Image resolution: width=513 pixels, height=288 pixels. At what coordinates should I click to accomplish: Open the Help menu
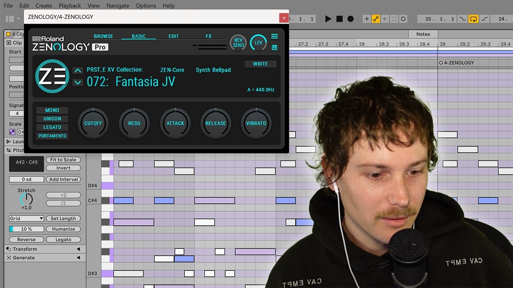169,6
